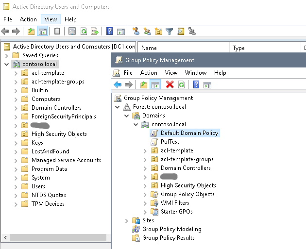Expand Builtin container in ADUC tree
The image size is (306, 249).
[16, 91]
